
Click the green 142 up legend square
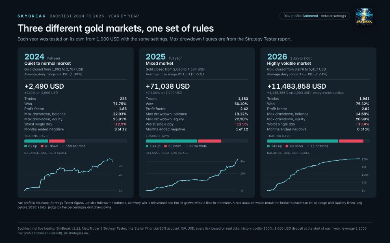coord(269,146)
